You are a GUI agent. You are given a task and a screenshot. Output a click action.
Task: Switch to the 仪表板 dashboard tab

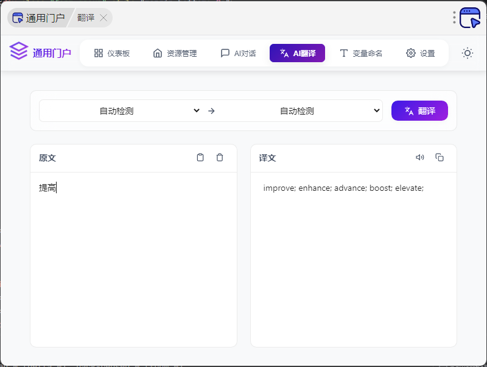(112, 53)
